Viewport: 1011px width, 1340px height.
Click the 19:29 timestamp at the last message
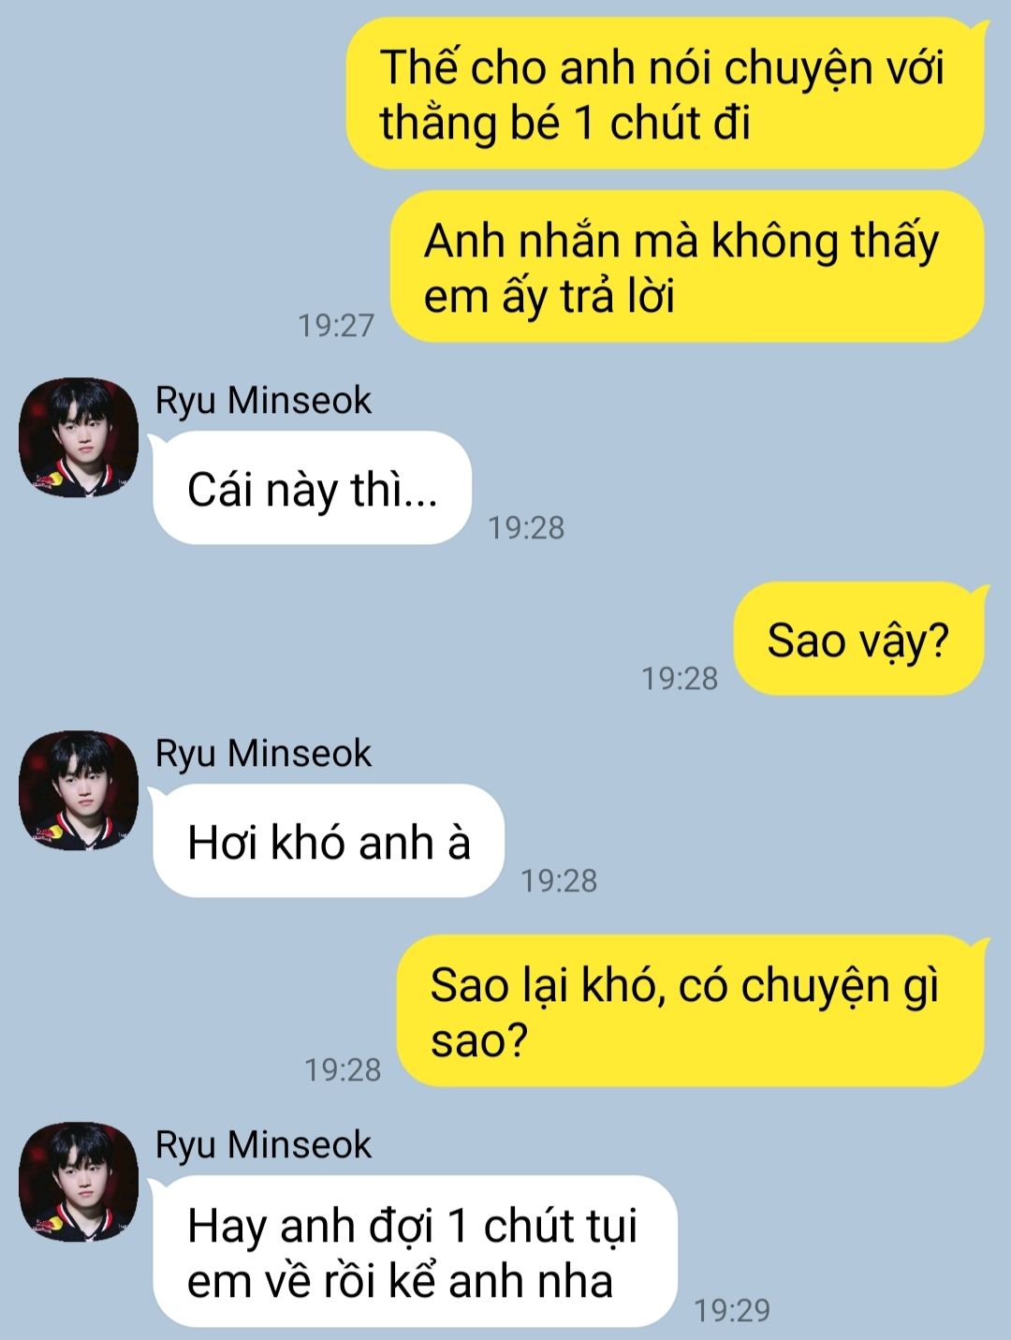click(x=732, y=1311)
